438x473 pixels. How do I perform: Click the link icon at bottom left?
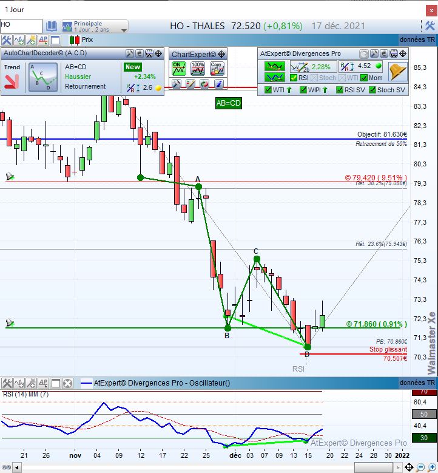point(6,468)
